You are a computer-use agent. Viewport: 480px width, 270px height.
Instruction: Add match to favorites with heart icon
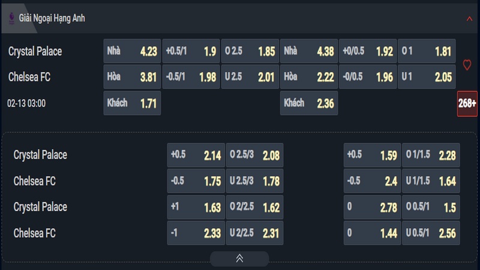click(x=467, y=65)
